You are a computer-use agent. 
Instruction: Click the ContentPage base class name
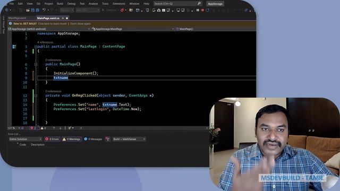coord(114,47)
